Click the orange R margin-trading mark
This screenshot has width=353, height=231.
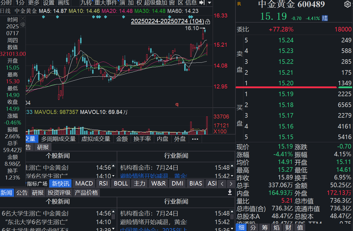[239, 4]
